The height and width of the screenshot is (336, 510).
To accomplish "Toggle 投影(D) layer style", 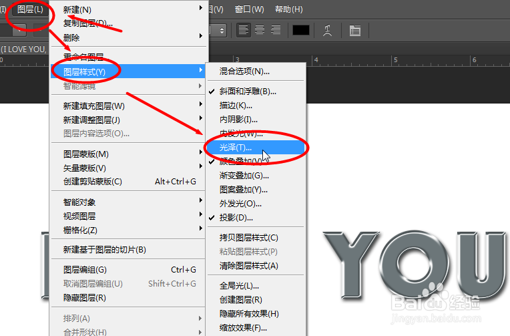I will tap(256, 218).
